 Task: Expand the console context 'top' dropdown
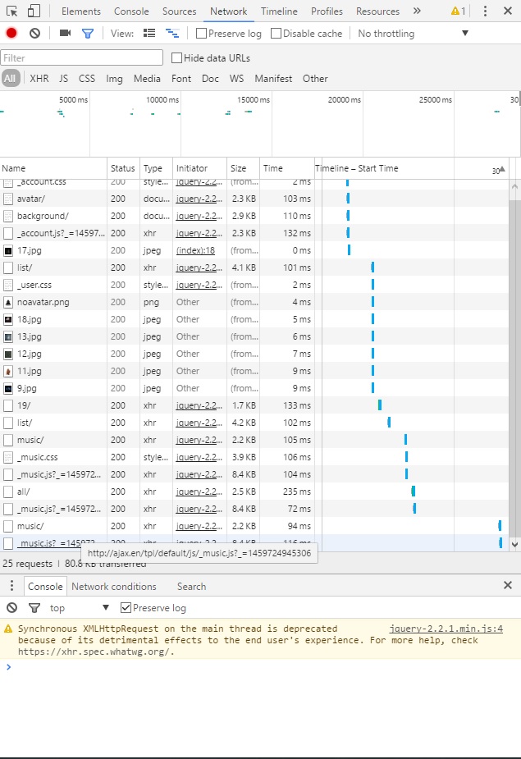coord(80,608)
